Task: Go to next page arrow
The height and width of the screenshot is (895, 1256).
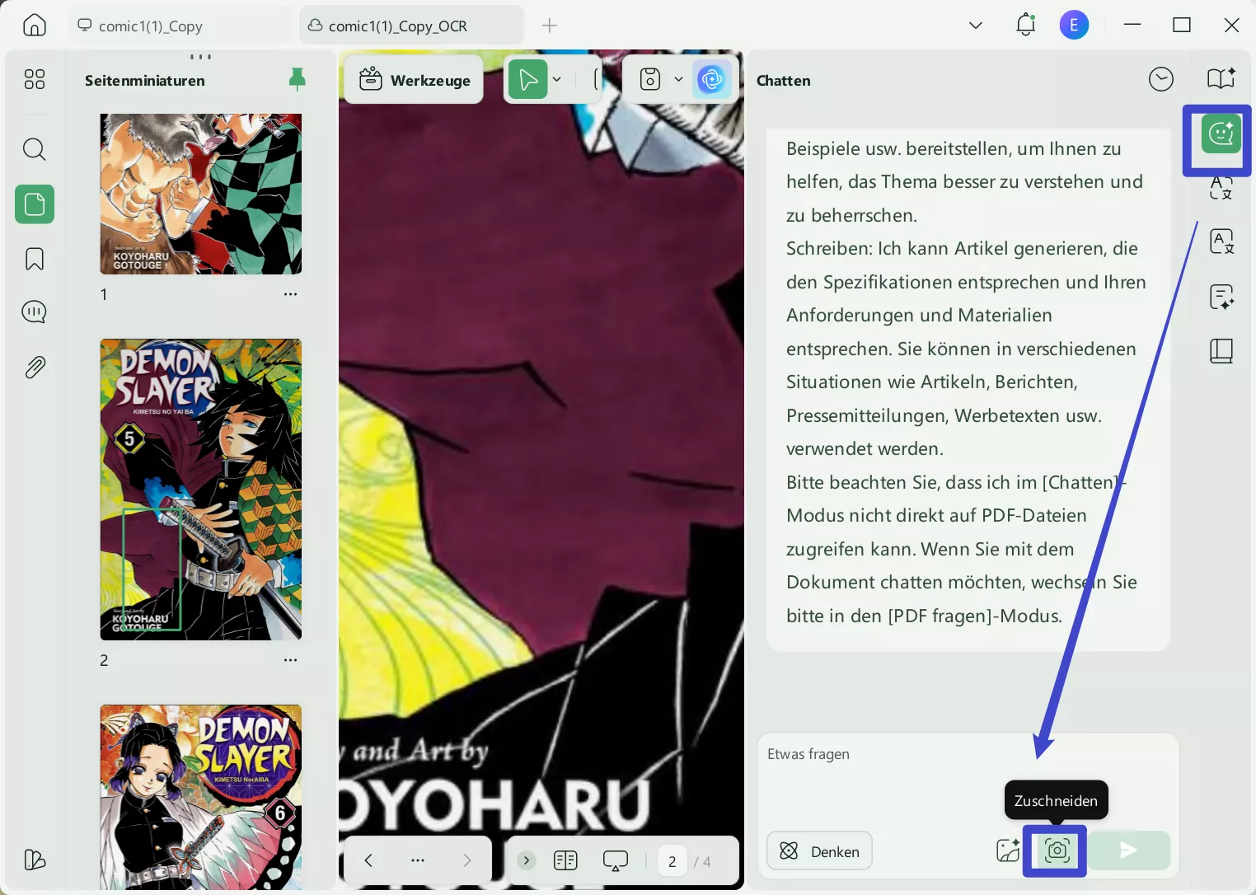Action: coord(467,861)
